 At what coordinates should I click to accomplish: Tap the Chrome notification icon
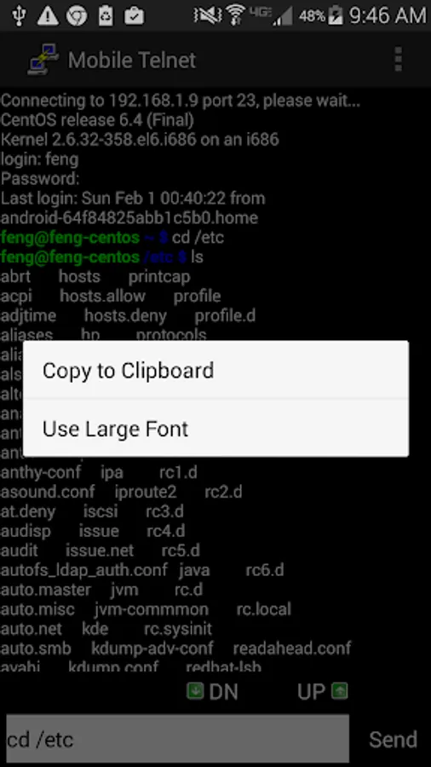tap(77, 15)
